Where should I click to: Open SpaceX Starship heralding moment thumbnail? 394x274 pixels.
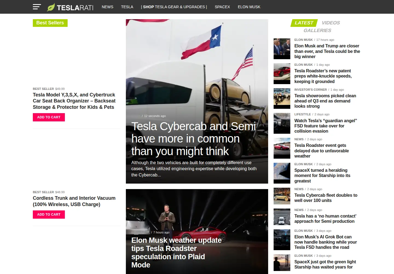[282, 173]
